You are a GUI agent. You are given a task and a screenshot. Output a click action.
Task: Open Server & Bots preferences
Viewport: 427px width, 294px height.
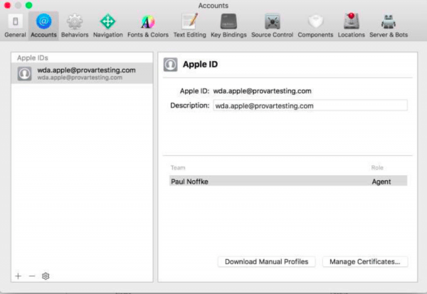pos(388,25)
